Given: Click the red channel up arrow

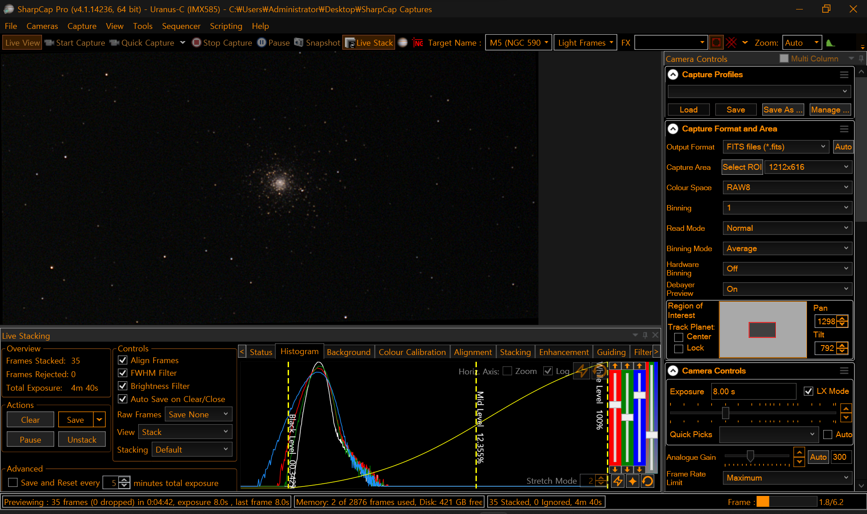Looking at the screenshot, I should click(x=615, y=365).
